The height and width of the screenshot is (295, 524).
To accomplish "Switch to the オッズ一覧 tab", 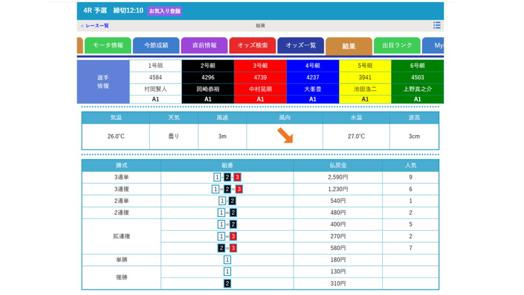I will [301, 46].
